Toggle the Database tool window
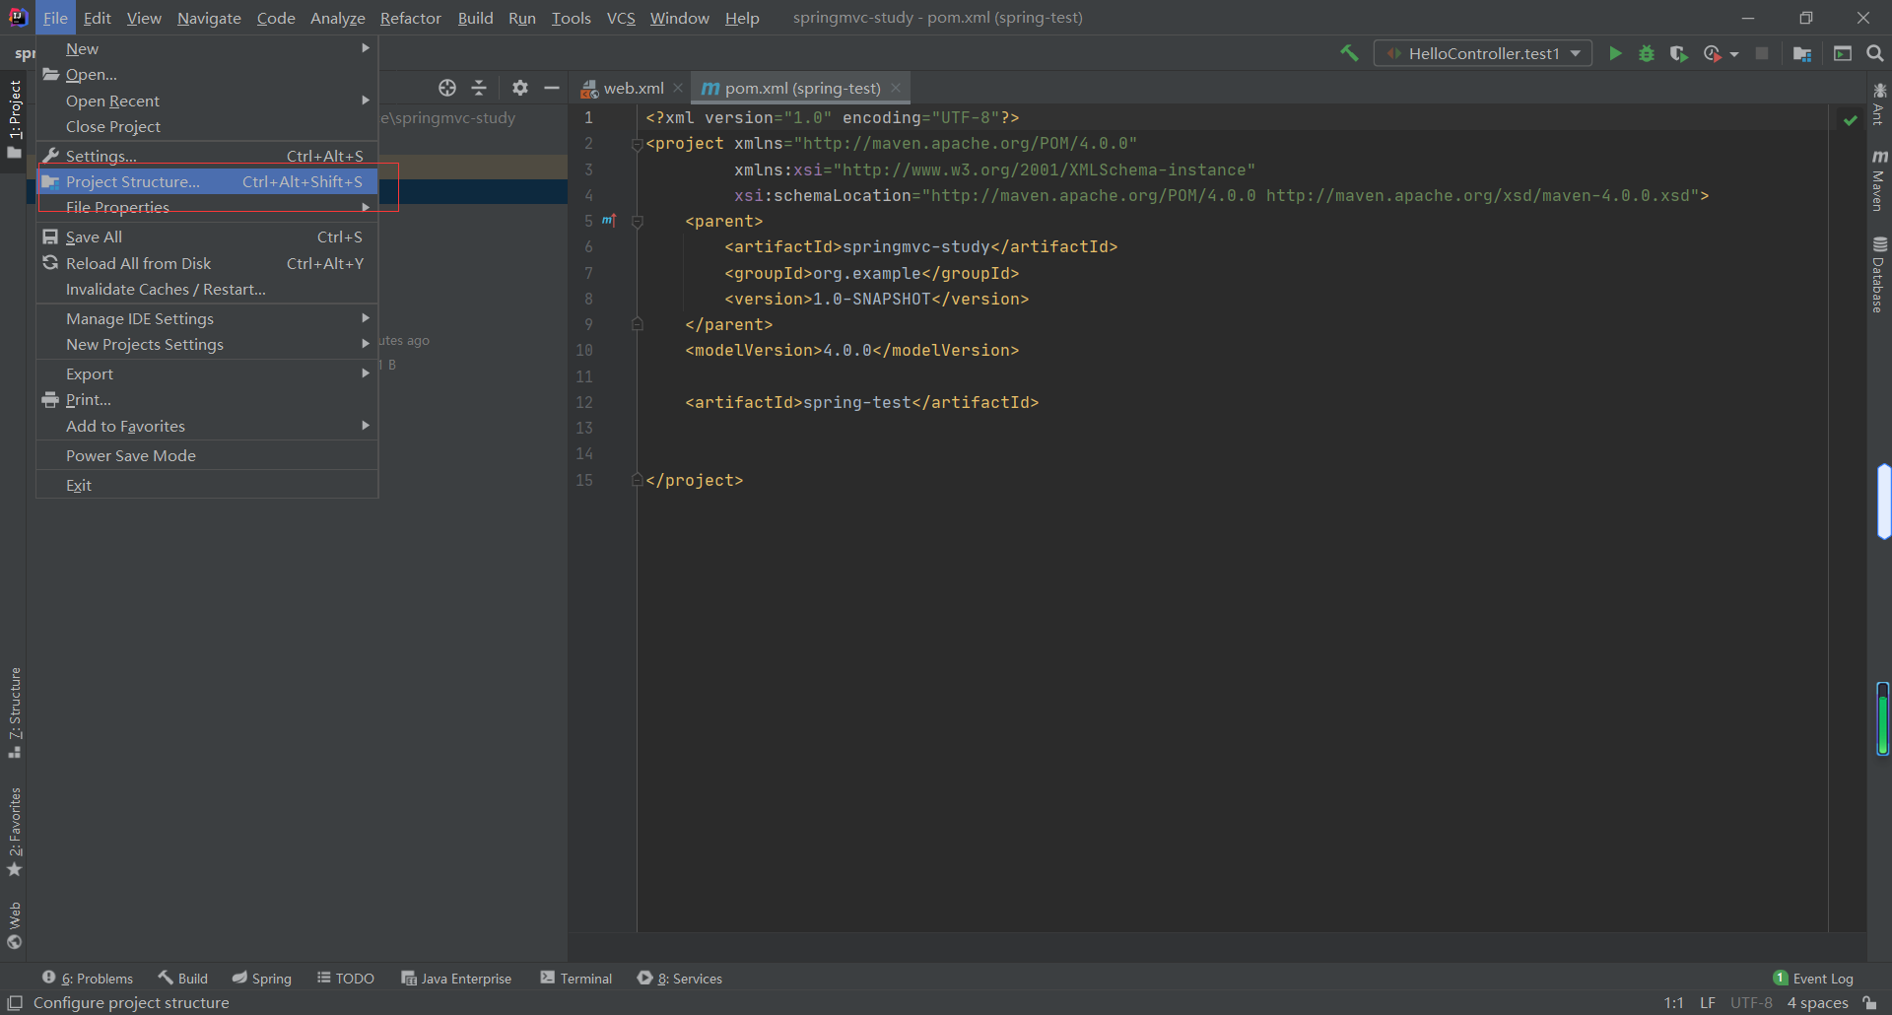The image size is (1892, 1015). point(1879,274)
